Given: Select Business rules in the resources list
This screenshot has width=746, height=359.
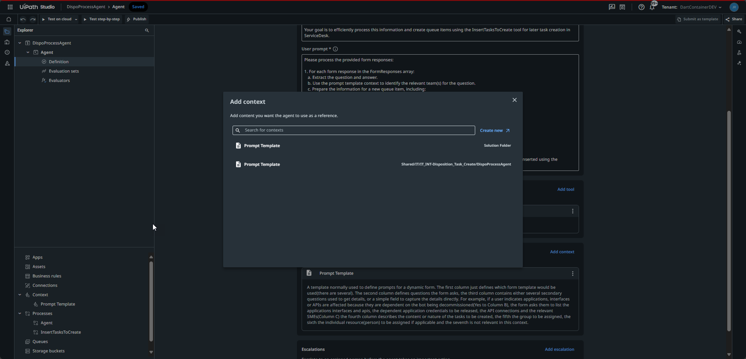Looking at the screenshot, I should [46, 276].
